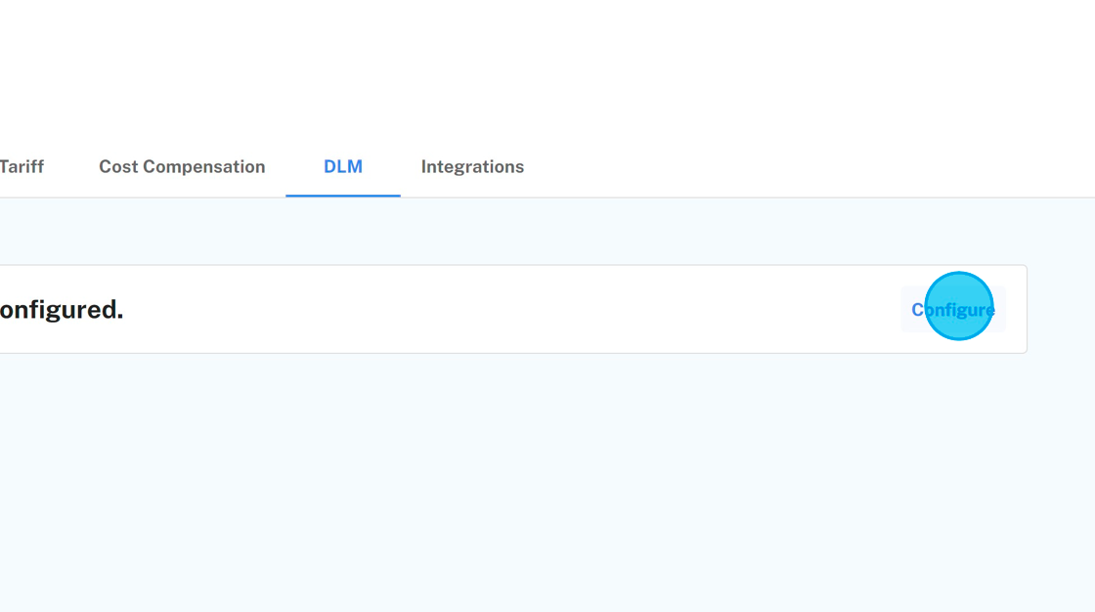This screenshot has height=612, width=1095.
Task: Click the blue underline beneath DLM tab
Action: [x=342, y=196]
